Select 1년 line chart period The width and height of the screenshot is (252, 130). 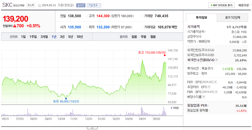[x=54, y=37]
